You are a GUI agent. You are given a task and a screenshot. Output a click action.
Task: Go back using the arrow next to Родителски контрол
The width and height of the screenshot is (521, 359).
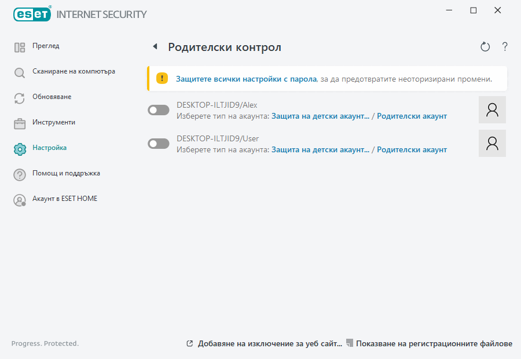[x=154, y=46]
